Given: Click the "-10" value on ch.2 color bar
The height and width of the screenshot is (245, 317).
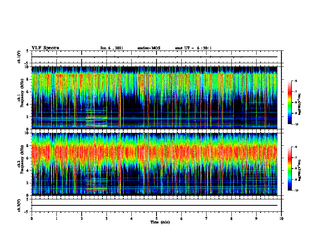Looking at the screenshot, I should (296, 191).
